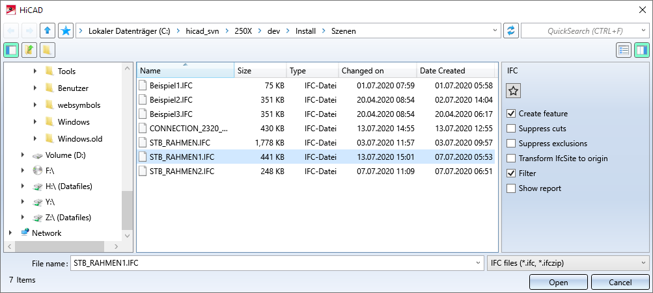Open the IFC file type dropdown
The width and height of the screenshot is (653, 293).
click(567, 263)
